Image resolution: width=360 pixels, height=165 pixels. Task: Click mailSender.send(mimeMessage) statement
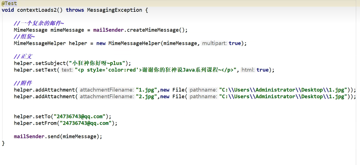58,137
